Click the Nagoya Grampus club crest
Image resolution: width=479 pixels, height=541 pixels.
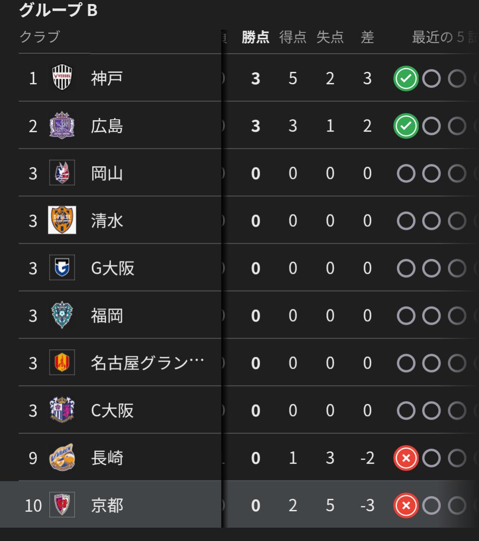(62, 363)
